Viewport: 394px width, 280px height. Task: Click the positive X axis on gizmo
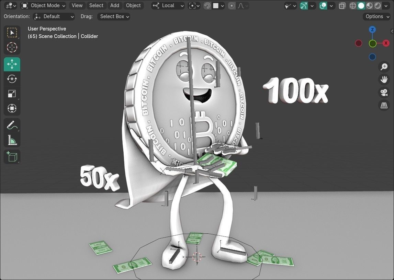[x=386, y=44]
